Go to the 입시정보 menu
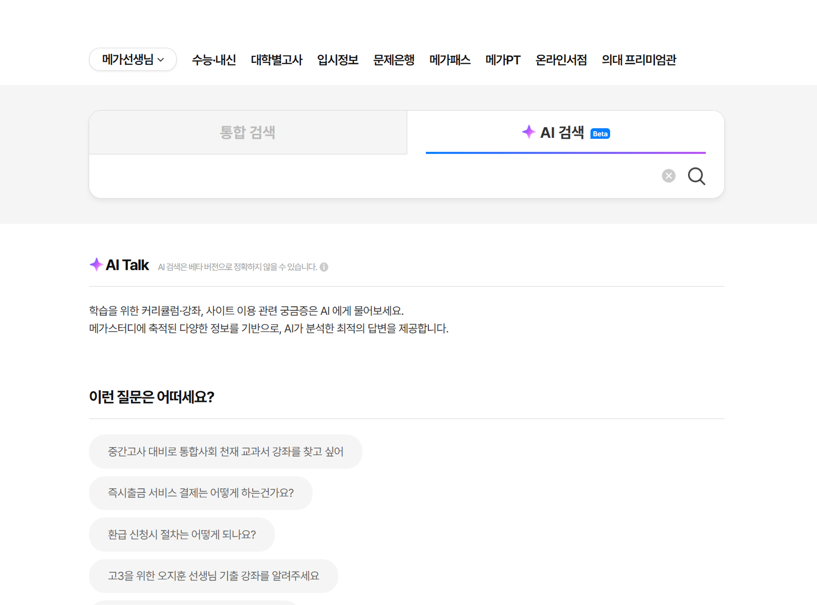This screenshot has width=817, height=605. click(338, 60)
